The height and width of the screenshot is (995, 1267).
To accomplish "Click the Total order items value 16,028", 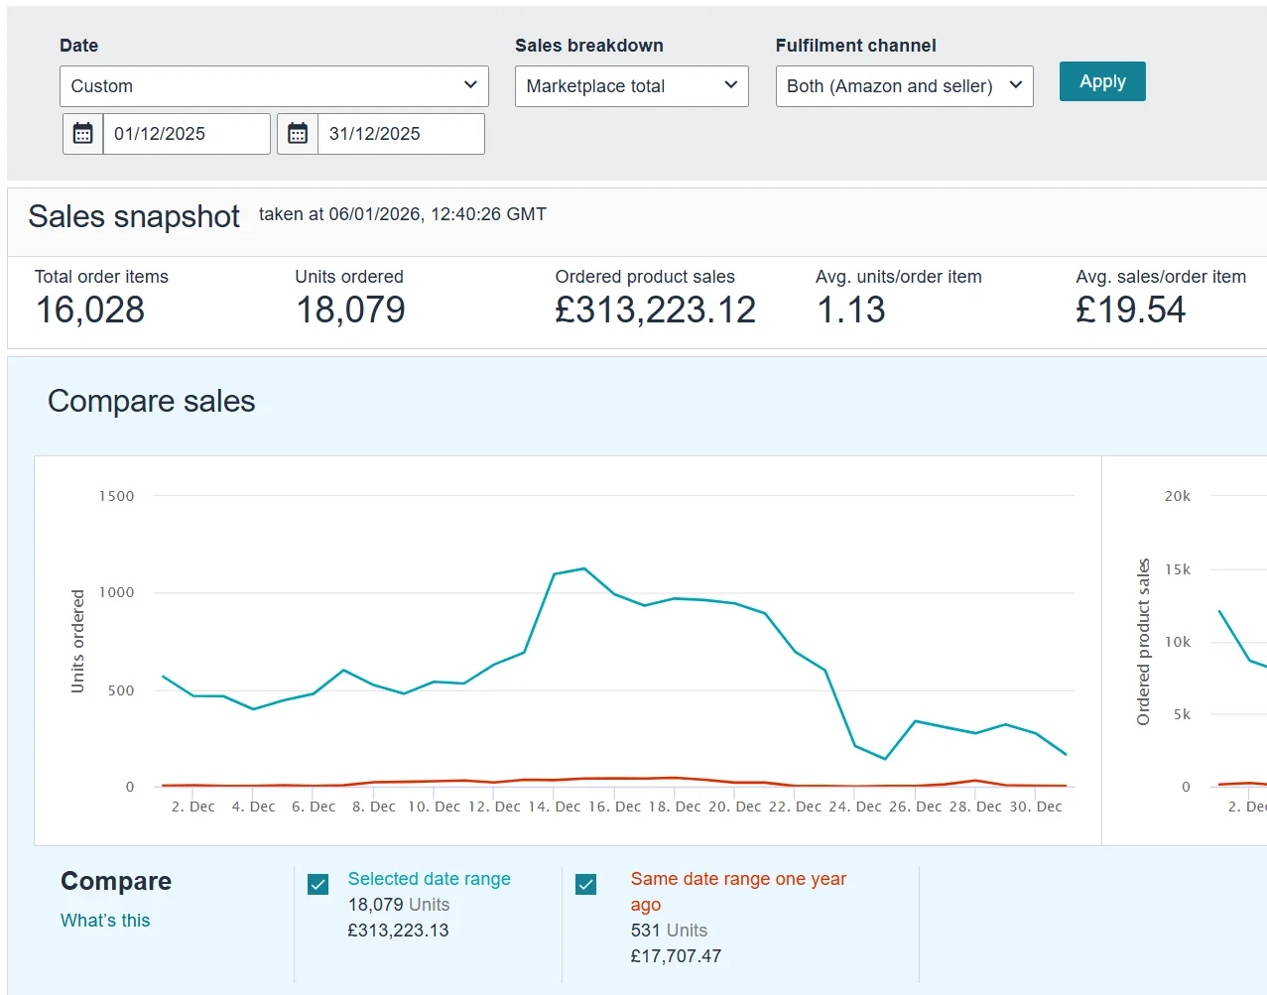I will 90,311.
